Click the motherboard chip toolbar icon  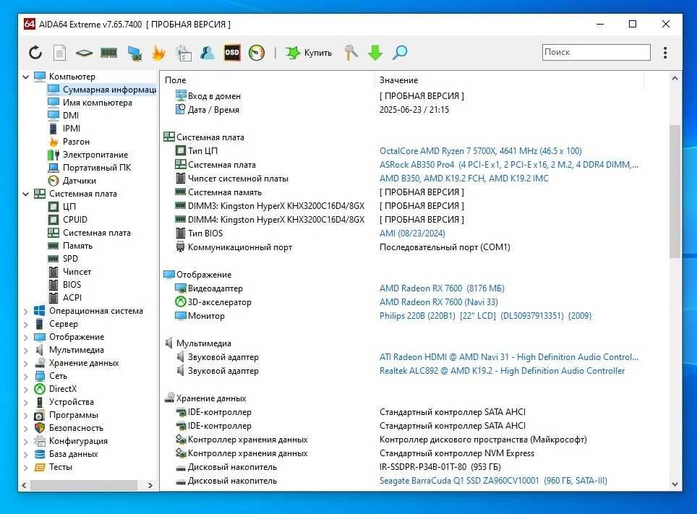coord(84,53)
